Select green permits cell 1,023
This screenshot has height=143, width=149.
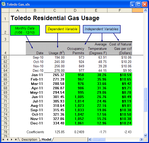click(75, 106)
